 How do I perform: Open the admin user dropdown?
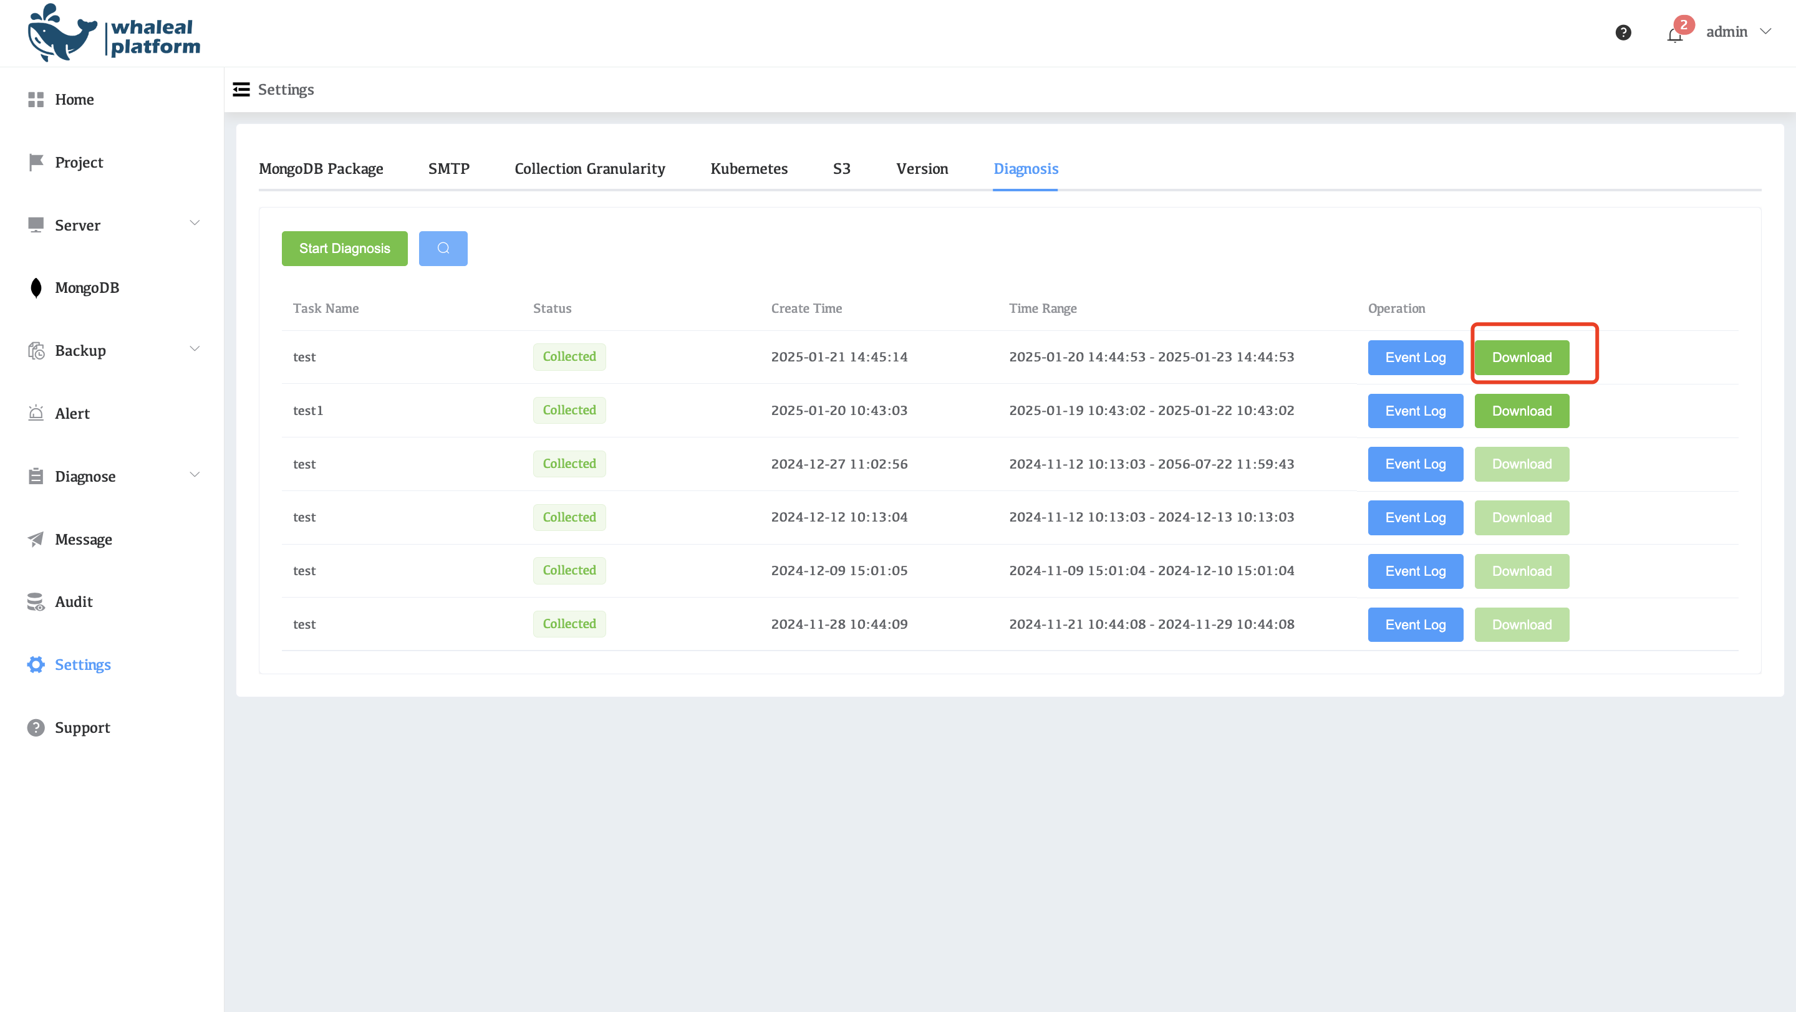click(x=1737, y=32)
